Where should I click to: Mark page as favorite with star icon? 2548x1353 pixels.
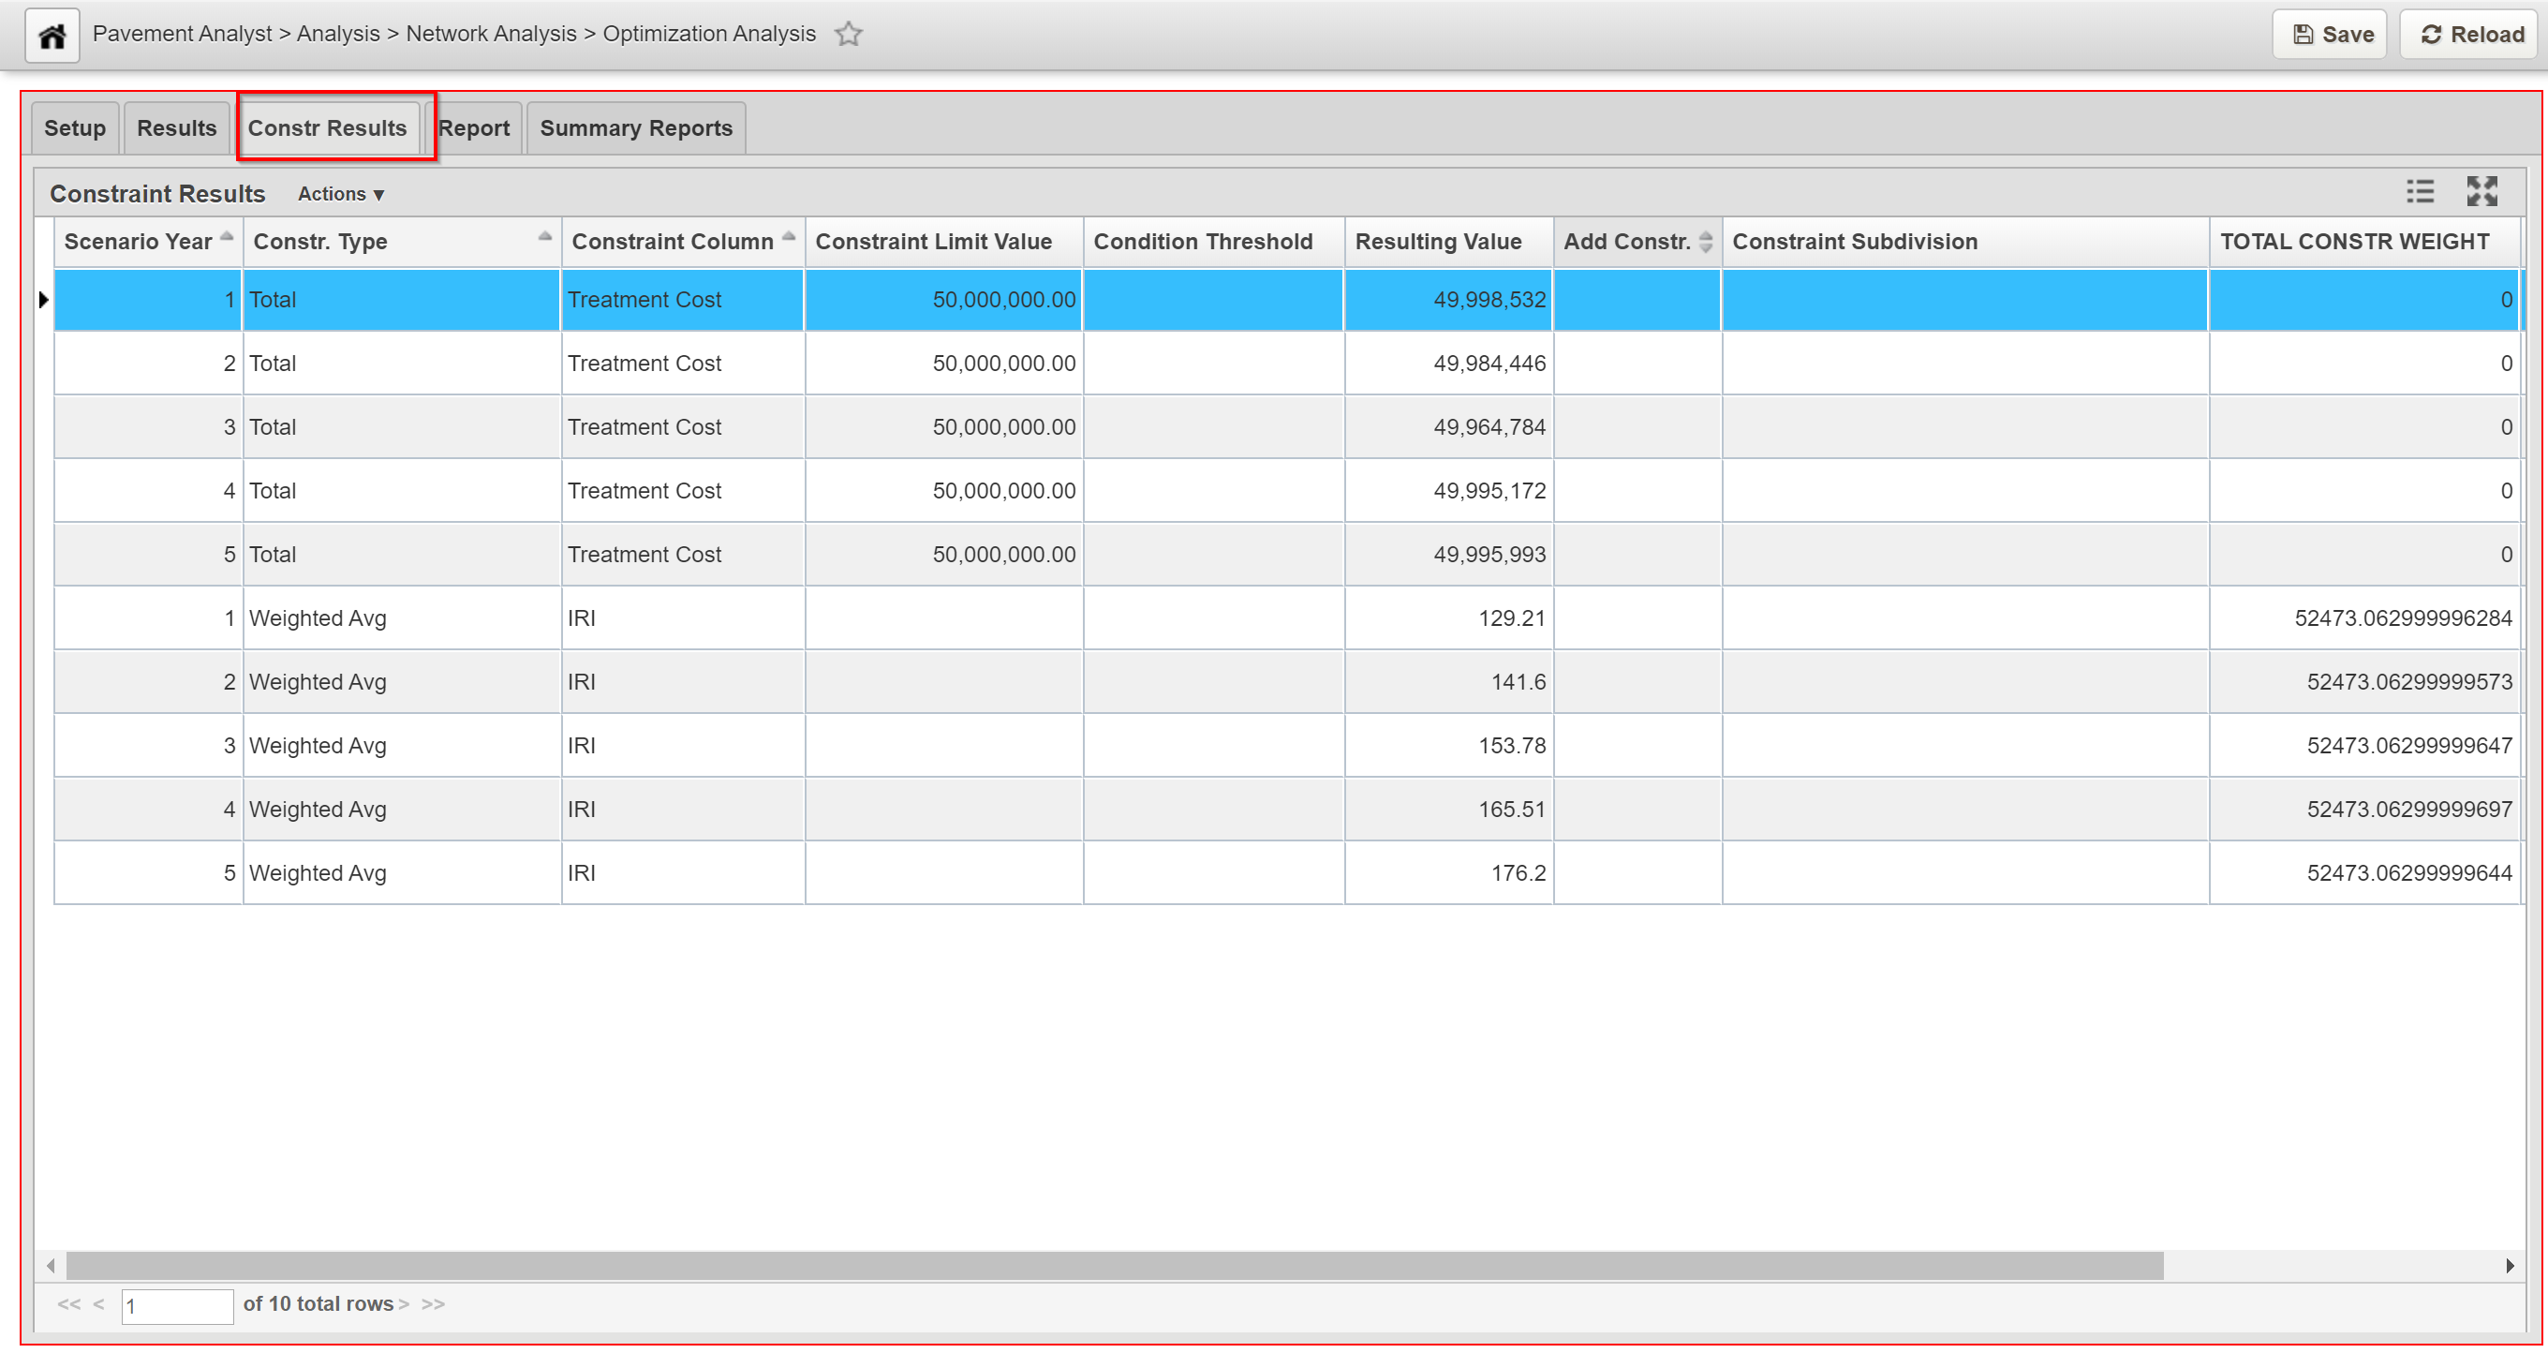click(848, 35)
